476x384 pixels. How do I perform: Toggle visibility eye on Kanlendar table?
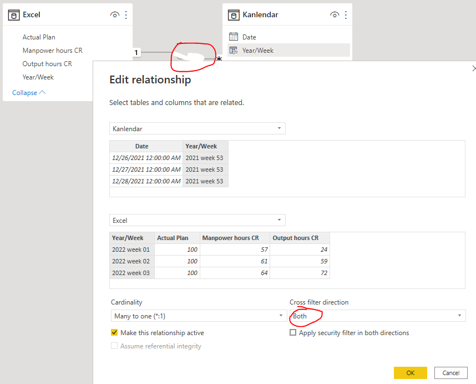tap(335, 14)
